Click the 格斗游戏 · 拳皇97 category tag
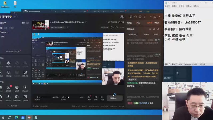Viewport: 213px width, 120px height. tap(58, 27)
